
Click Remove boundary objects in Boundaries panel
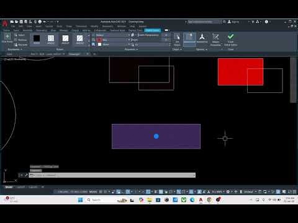[20, 40]
